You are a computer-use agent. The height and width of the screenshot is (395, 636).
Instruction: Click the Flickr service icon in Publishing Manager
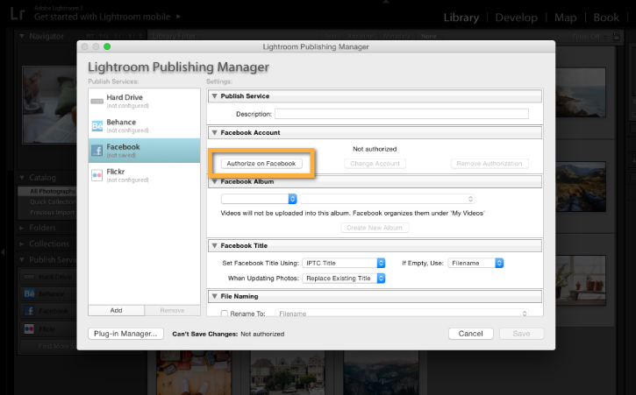(97, 175)
